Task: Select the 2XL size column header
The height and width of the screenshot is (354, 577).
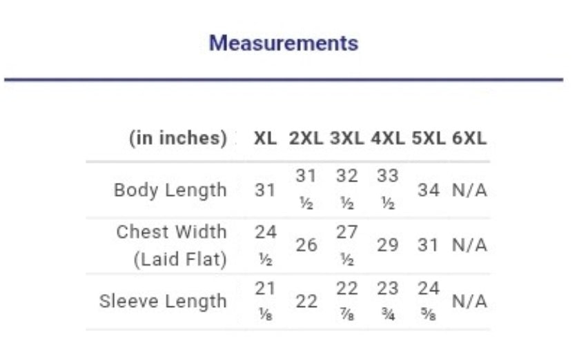Action: click(x=306, y=139)
